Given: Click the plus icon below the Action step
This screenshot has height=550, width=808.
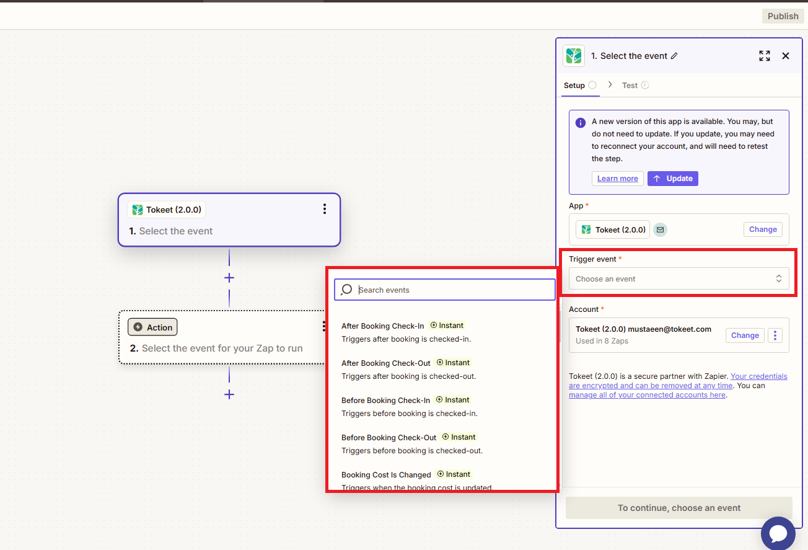Looking at the screenshot, I should [x=229, y=394].
